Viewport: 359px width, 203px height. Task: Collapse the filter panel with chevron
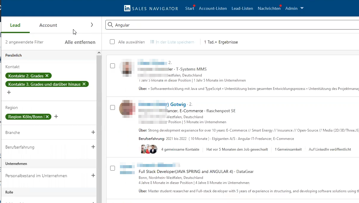point(92,25)
